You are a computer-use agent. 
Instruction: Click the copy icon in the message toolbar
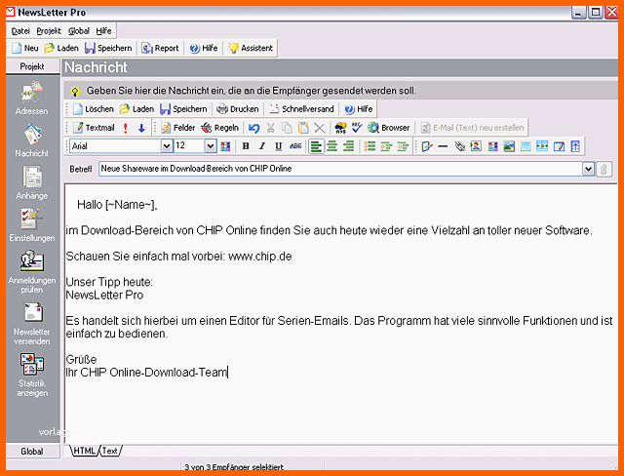(287, 128)
